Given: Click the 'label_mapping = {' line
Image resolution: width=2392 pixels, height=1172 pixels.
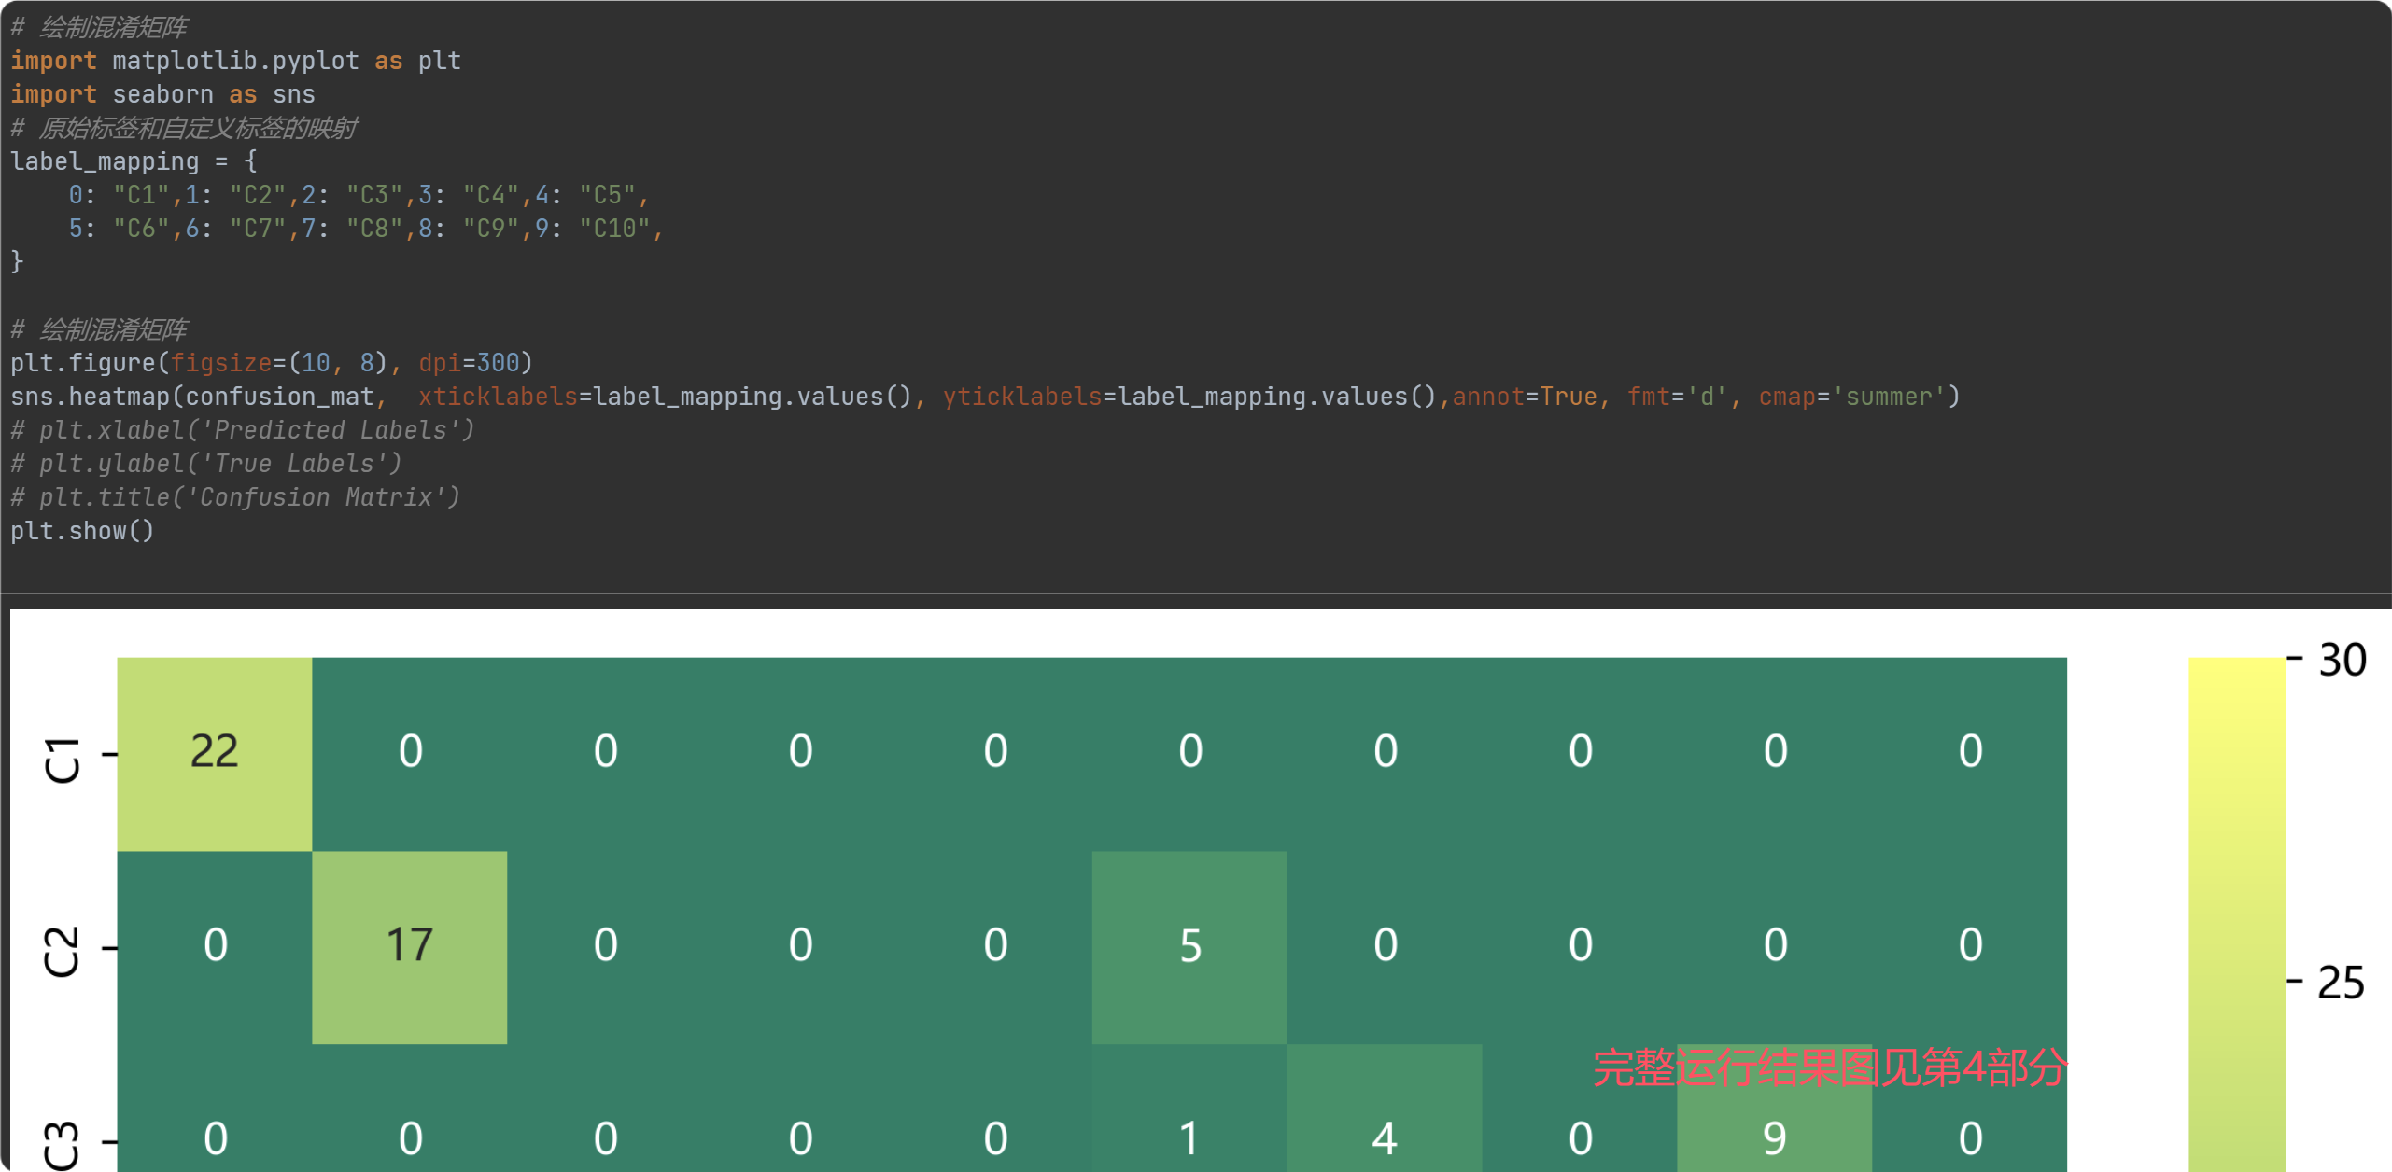Looking at the screenshot, I should click(133, 161).
